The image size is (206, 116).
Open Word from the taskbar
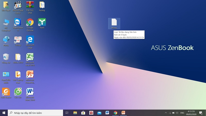coord(107,113)
